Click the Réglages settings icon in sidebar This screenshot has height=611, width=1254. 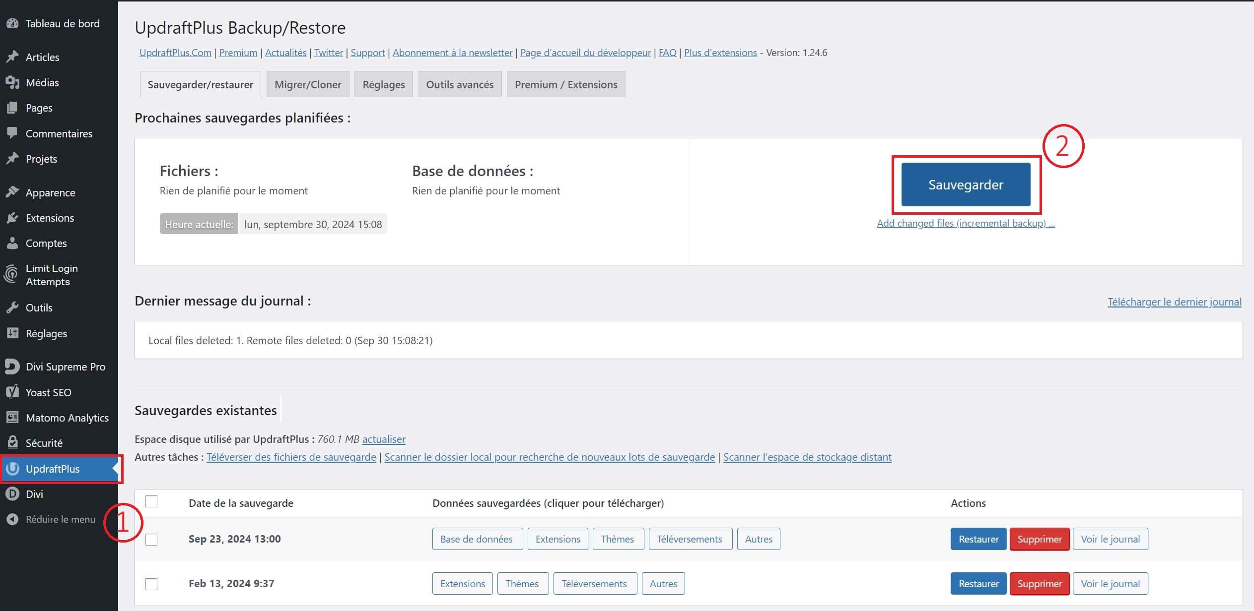click(x=12, y=333)
